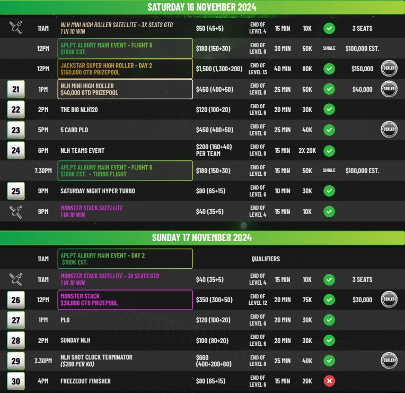Click the dealer badge beside Monster Stack $30,000
Viewport: 405px width, 393px height.
pos(389,300)
